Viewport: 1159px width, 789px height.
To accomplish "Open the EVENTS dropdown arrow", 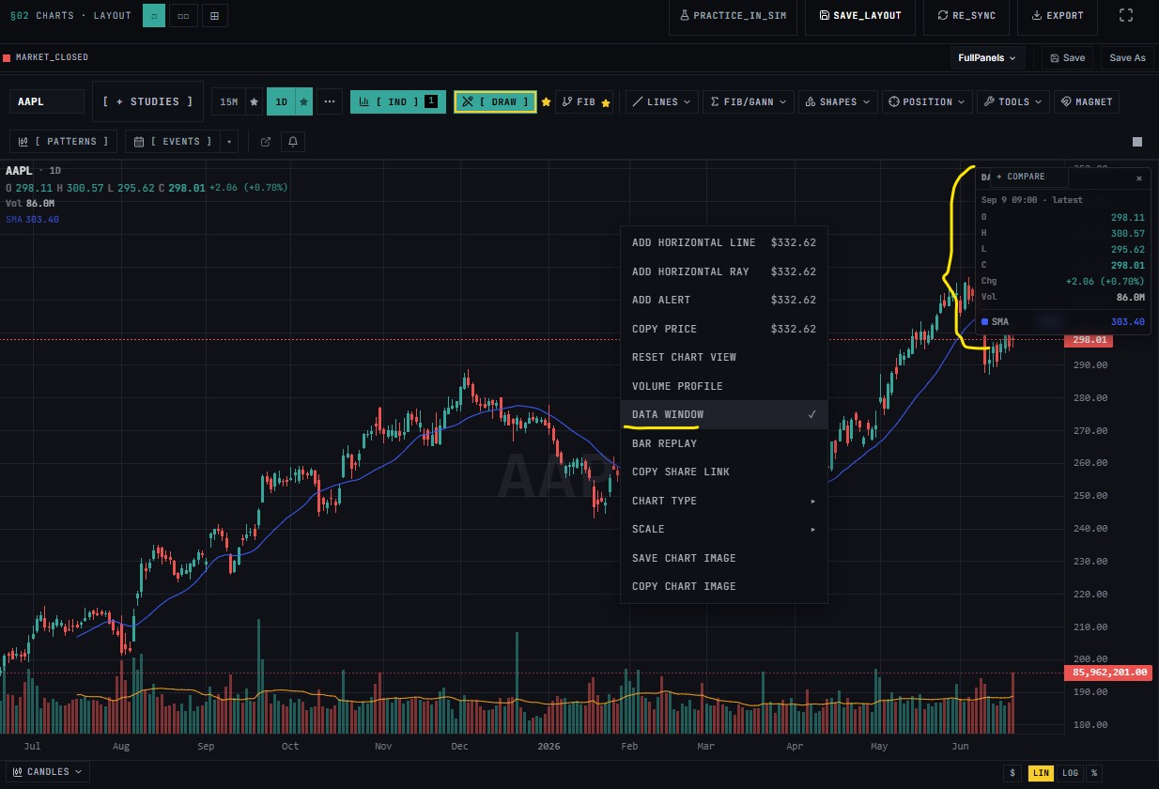I will click(x=229, y=142).
